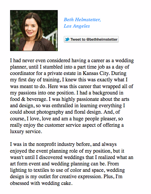Click the phrase 'lighting to textiles'
This screenshot has height=194, width=151.
pos(30,170)
